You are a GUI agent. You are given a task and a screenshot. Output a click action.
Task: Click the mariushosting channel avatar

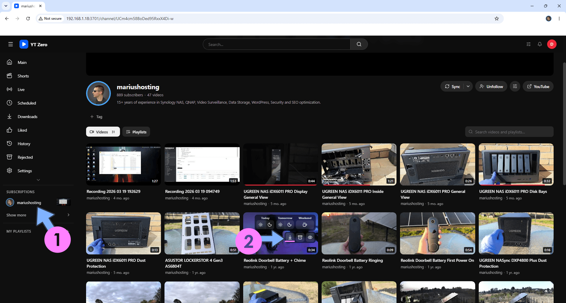[98, 93]
